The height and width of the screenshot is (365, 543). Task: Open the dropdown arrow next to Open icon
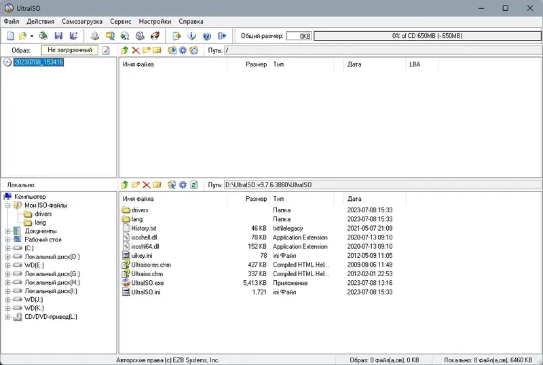point(31,36)
